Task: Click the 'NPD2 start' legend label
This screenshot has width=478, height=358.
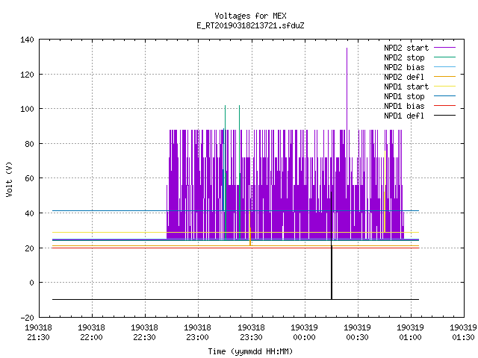Action: tap(406, 48)
